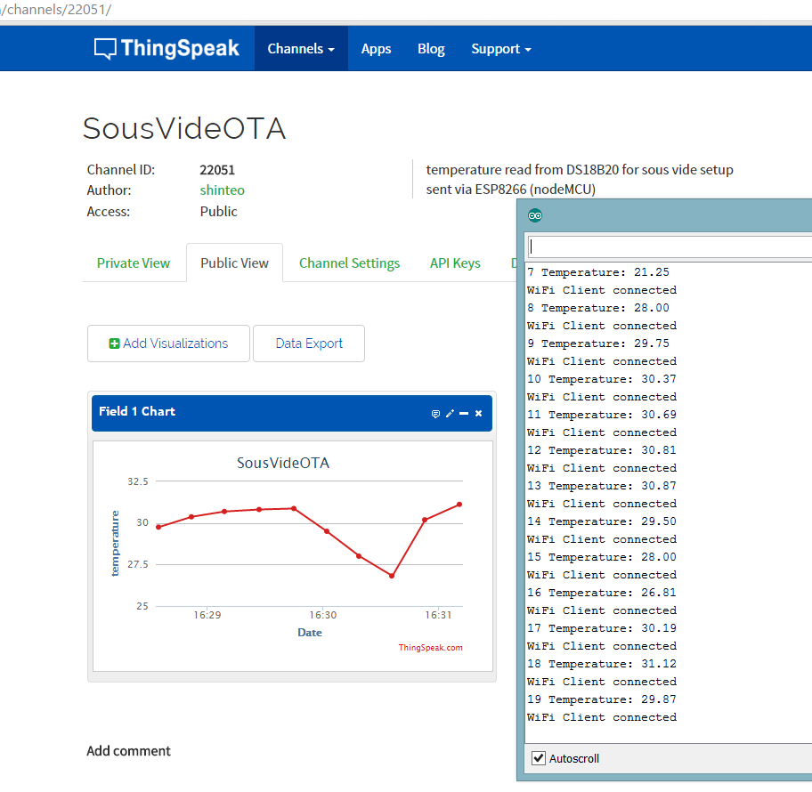812x792 pixels.
Task: Close the Field 1 Chart panel
Action: click(x=478, y=413)
